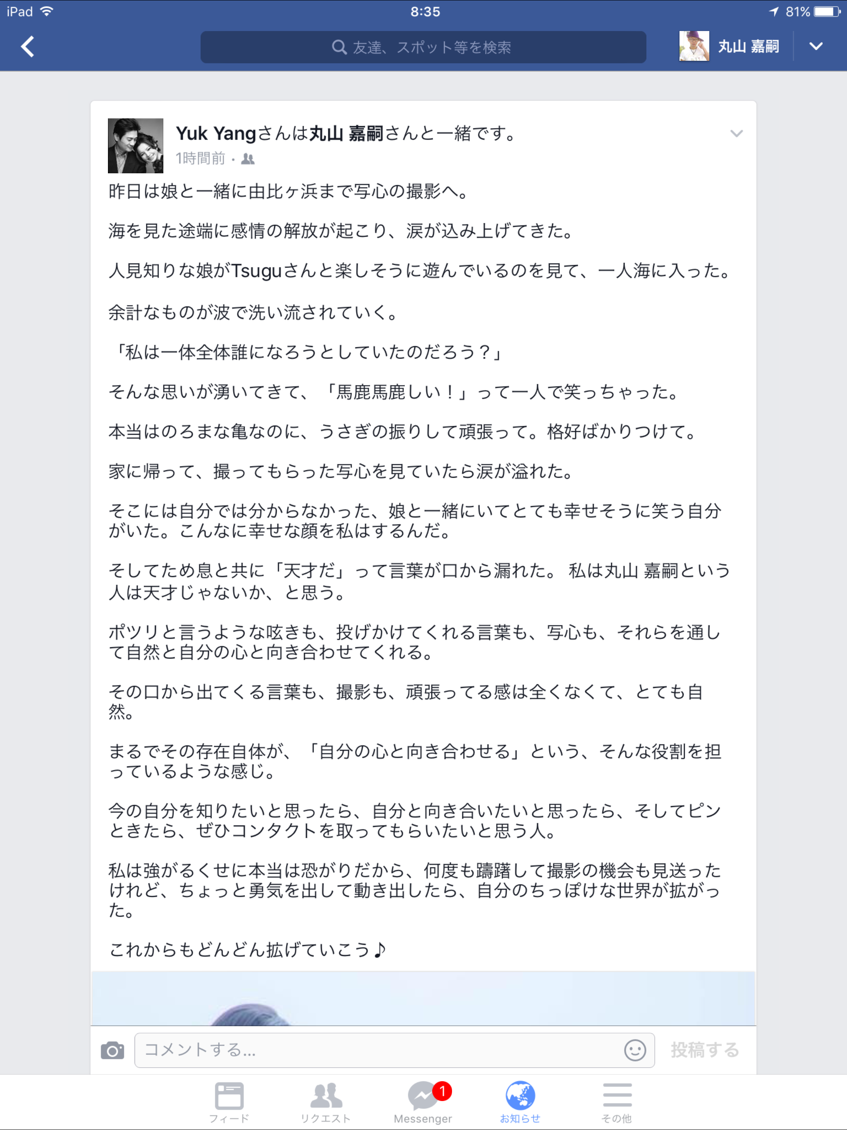Open the その他 hamburger menu

point(617,1102)
